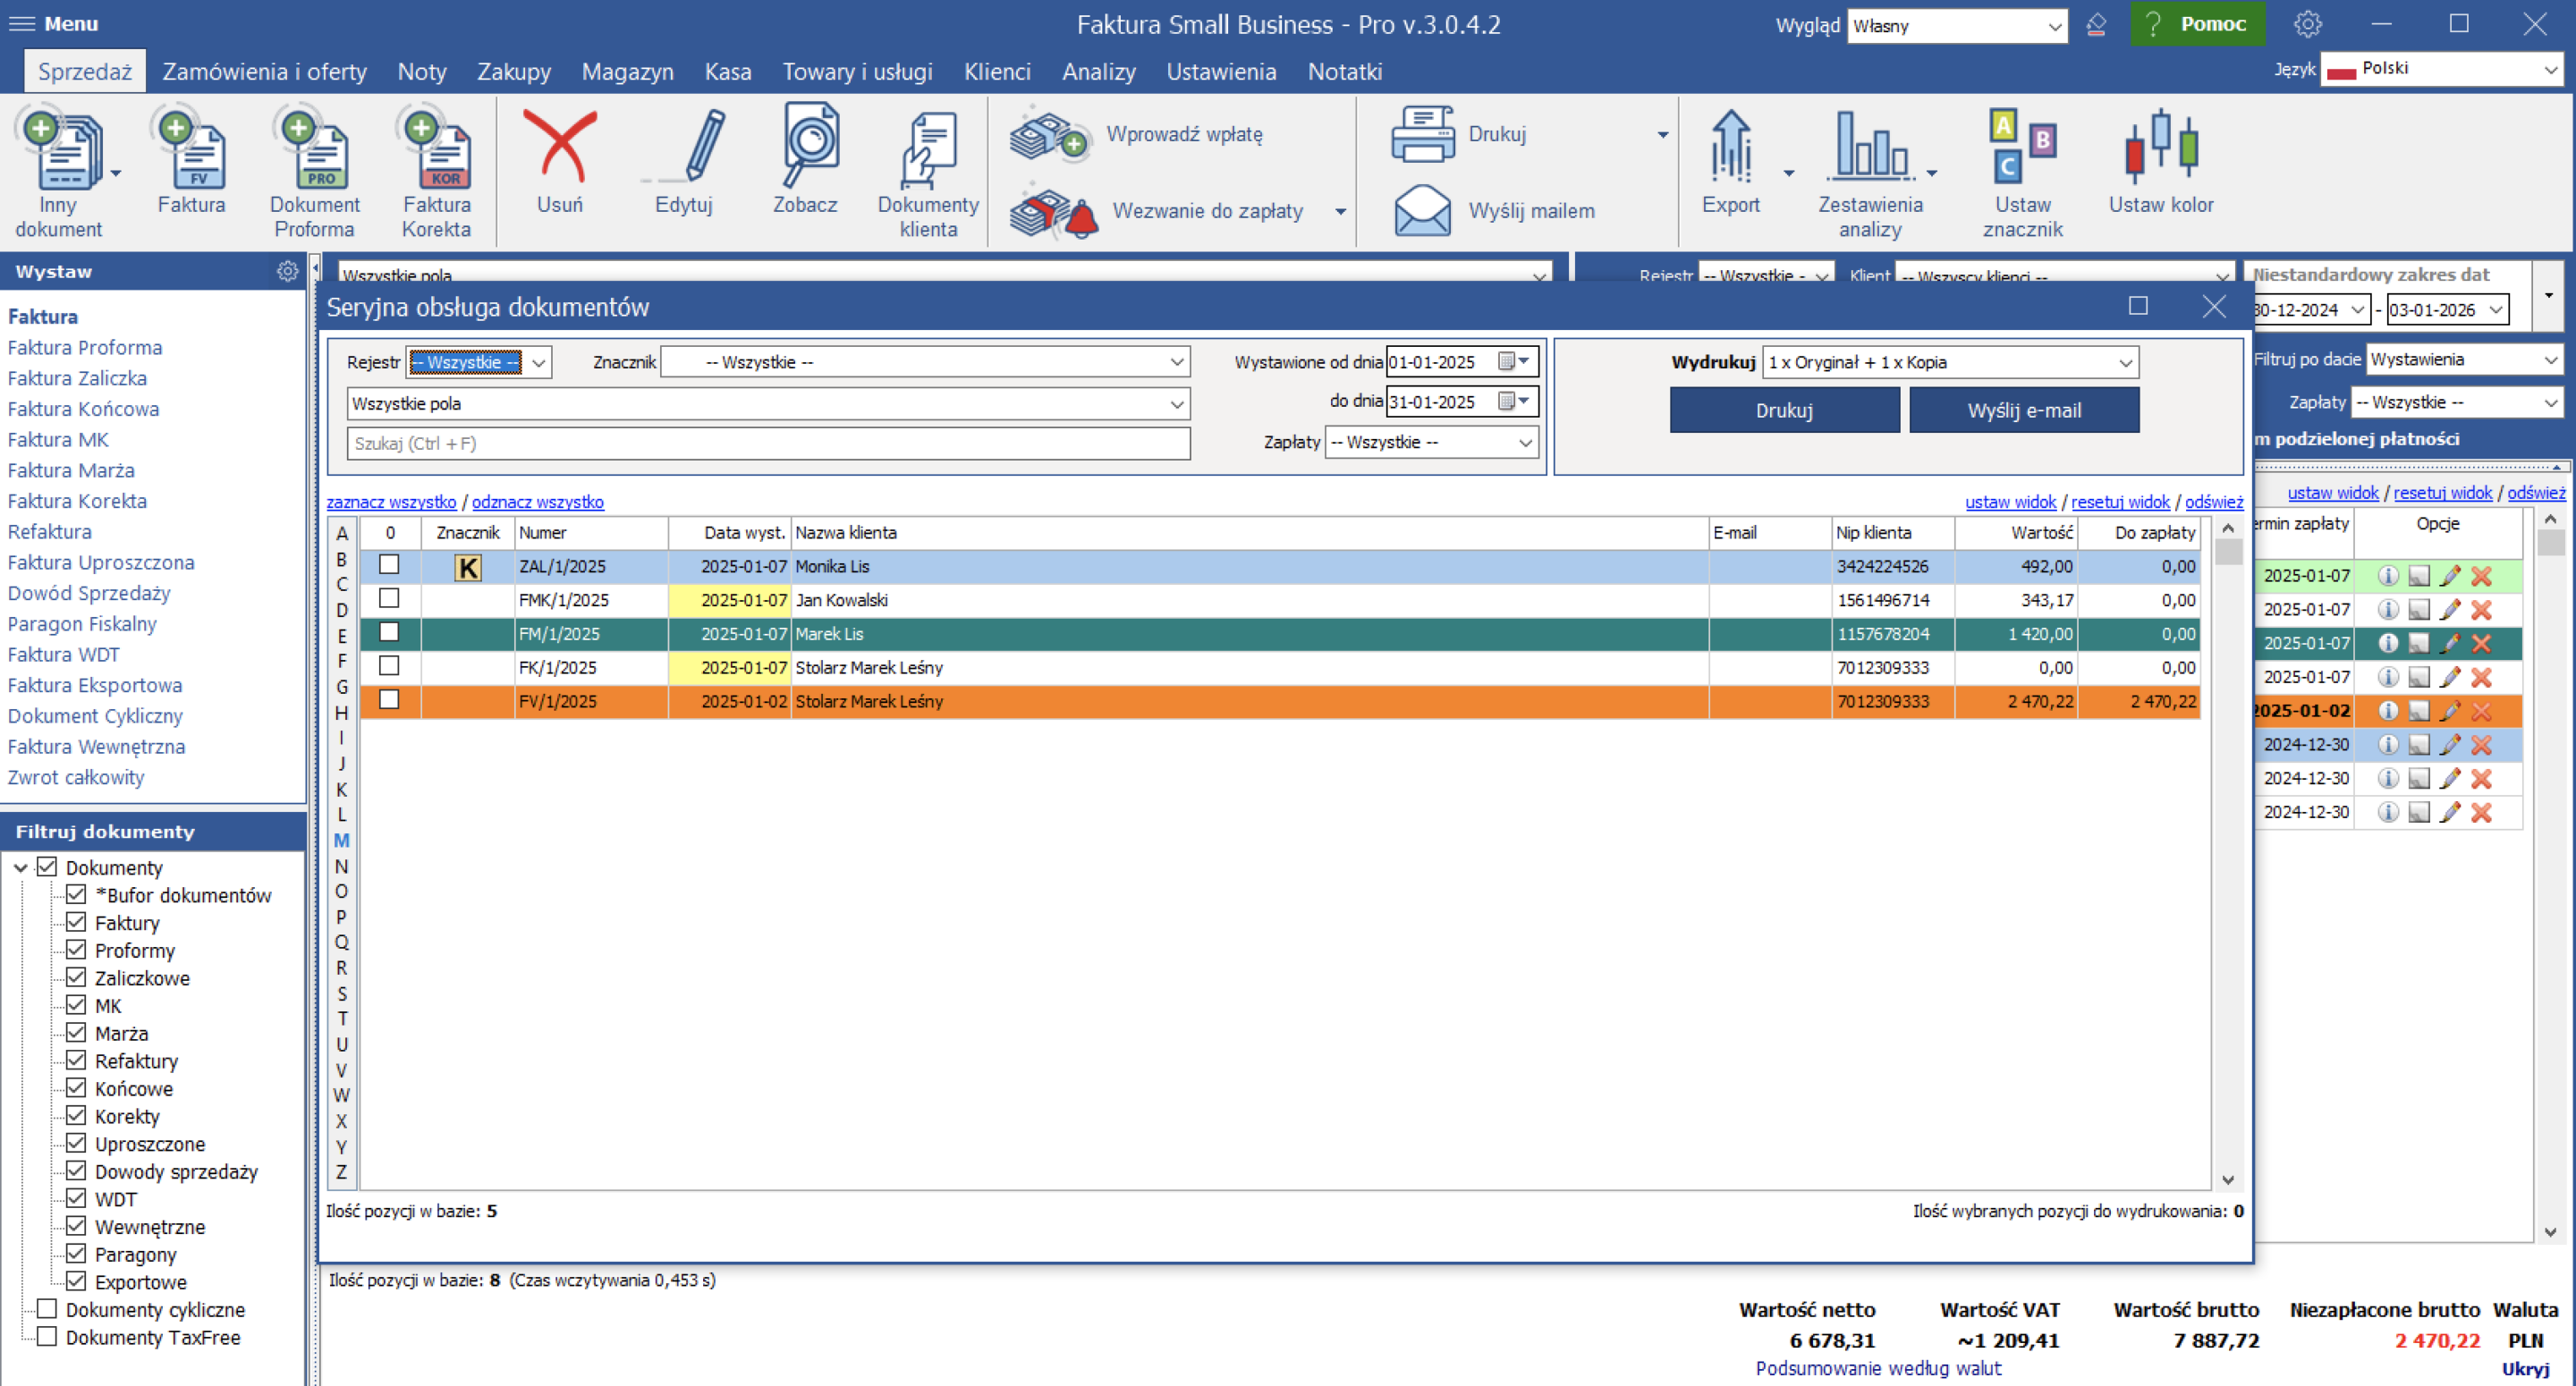Open the Wygląd theme dropdown

pyautogui.click(x=1956, y=26)
